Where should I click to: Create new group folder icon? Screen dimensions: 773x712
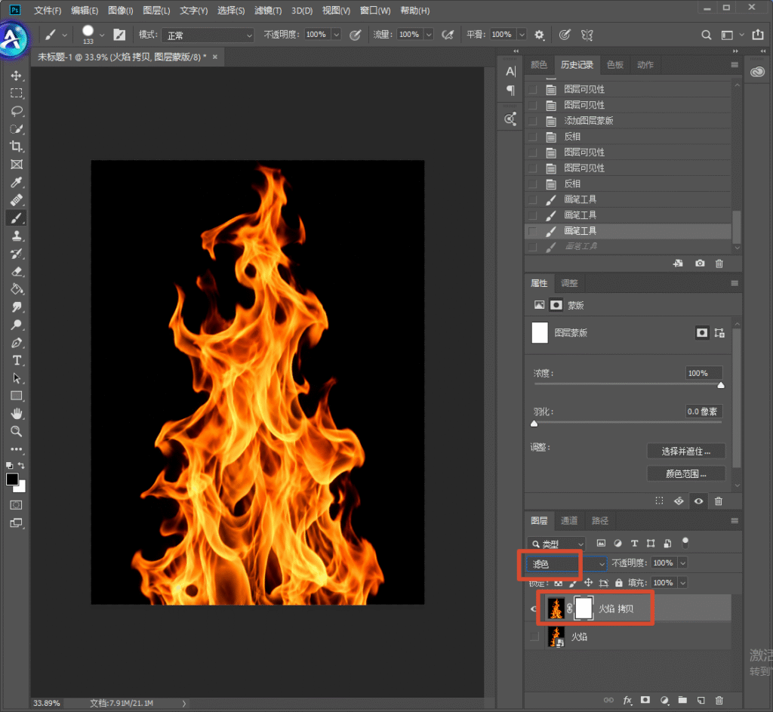tap(682, 700)
